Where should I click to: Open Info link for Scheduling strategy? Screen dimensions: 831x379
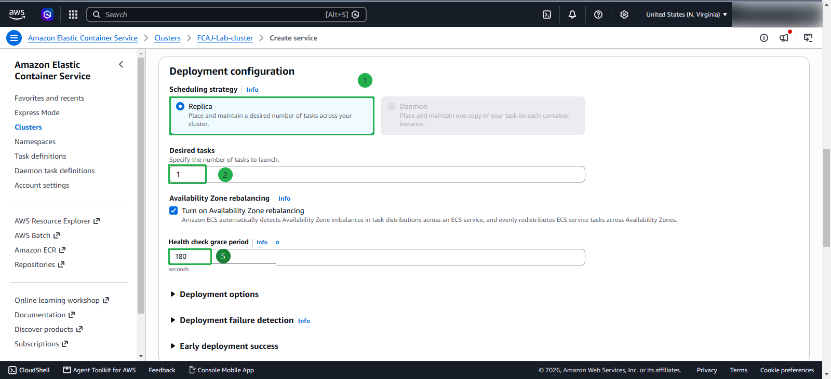coord(252,90)
